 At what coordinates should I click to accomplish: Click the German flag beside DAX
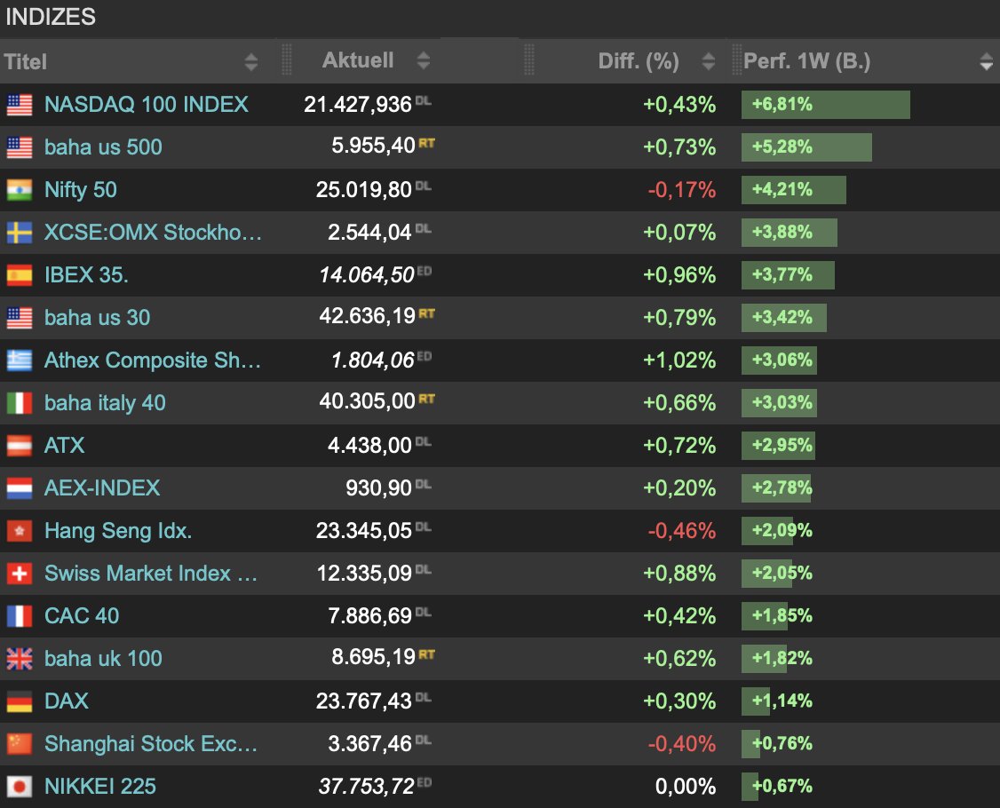click(20, 701)
